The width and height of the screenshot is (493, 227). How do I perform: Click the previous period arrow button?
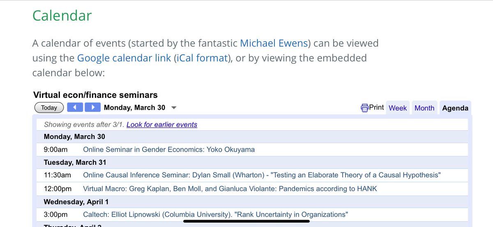click(75, 108)
